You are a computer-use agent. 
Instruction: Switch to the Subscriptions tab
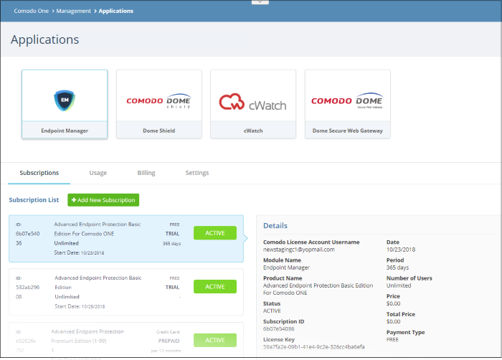39,173
